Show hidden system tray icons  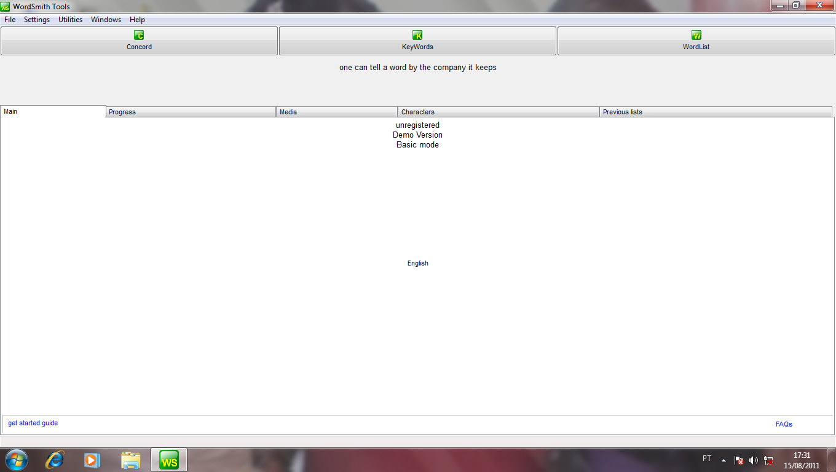[724, 460]
